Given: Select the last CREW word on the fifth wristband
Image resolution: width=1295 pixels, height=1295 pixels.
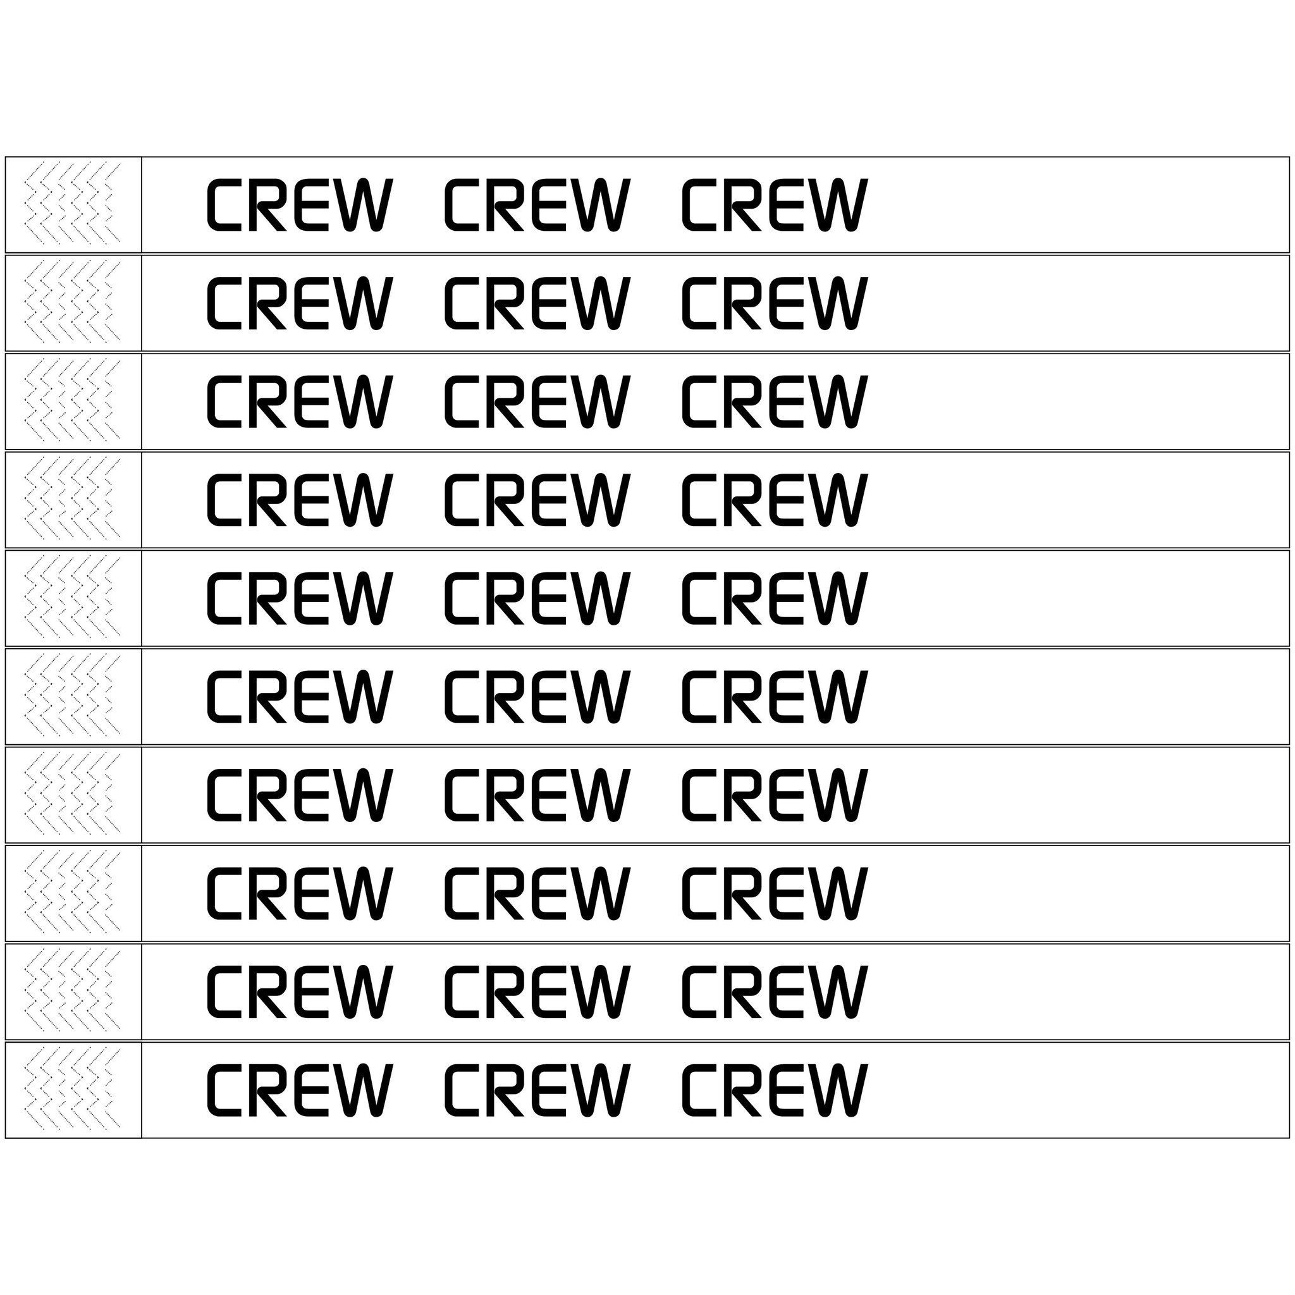Looking at the screenshot, I should pos(775,598).
